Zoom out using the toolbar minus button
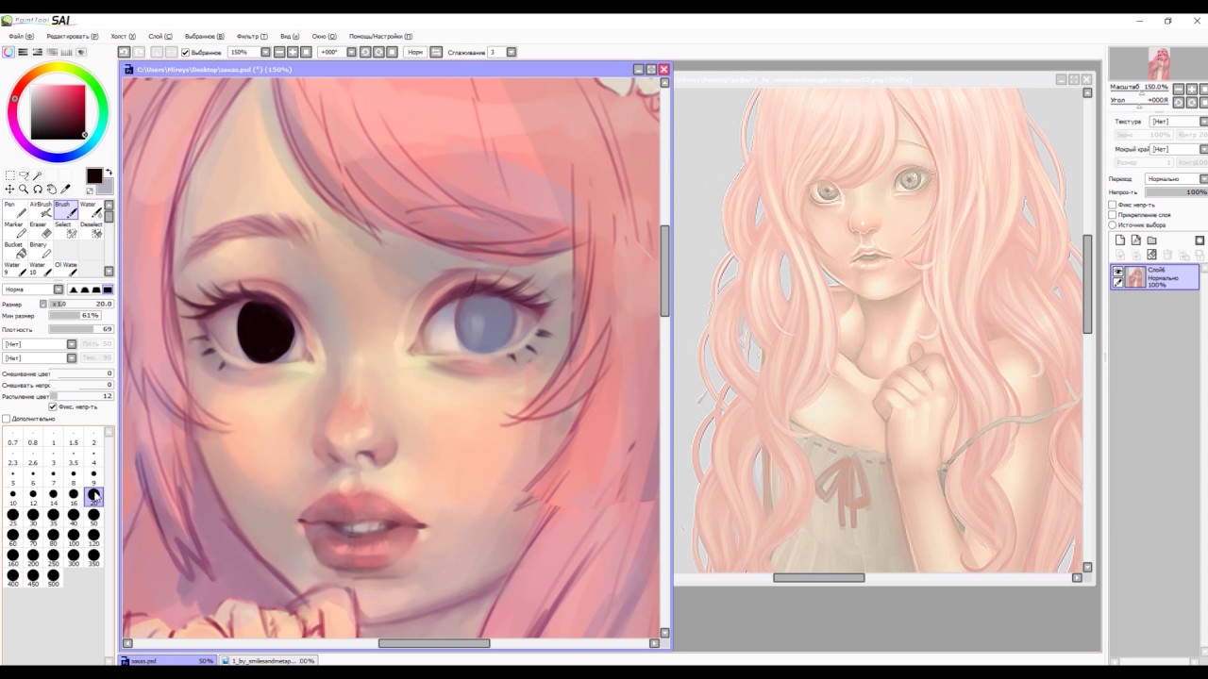The height and width of the screenshot is (679, 1208). pos(279,52)
